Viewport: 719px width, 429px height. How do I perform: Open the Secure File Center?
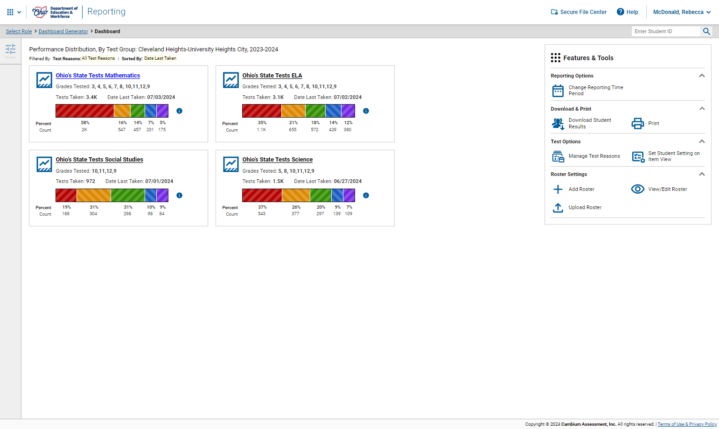(x=579, y=12)
